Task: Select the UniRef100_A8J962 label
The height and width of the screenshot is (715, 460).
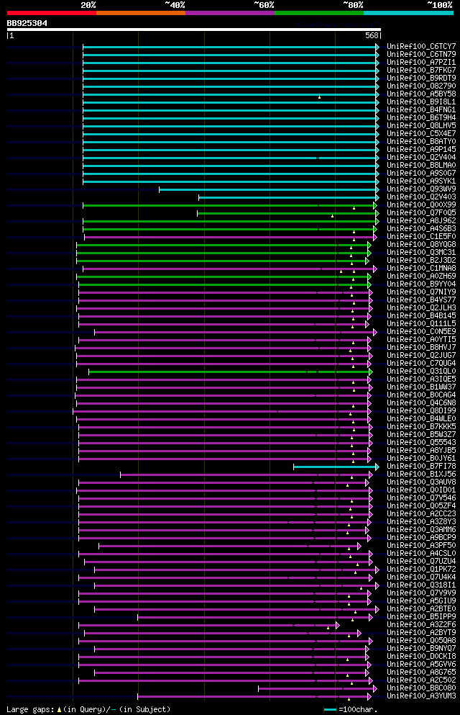Action: [421, 221]
